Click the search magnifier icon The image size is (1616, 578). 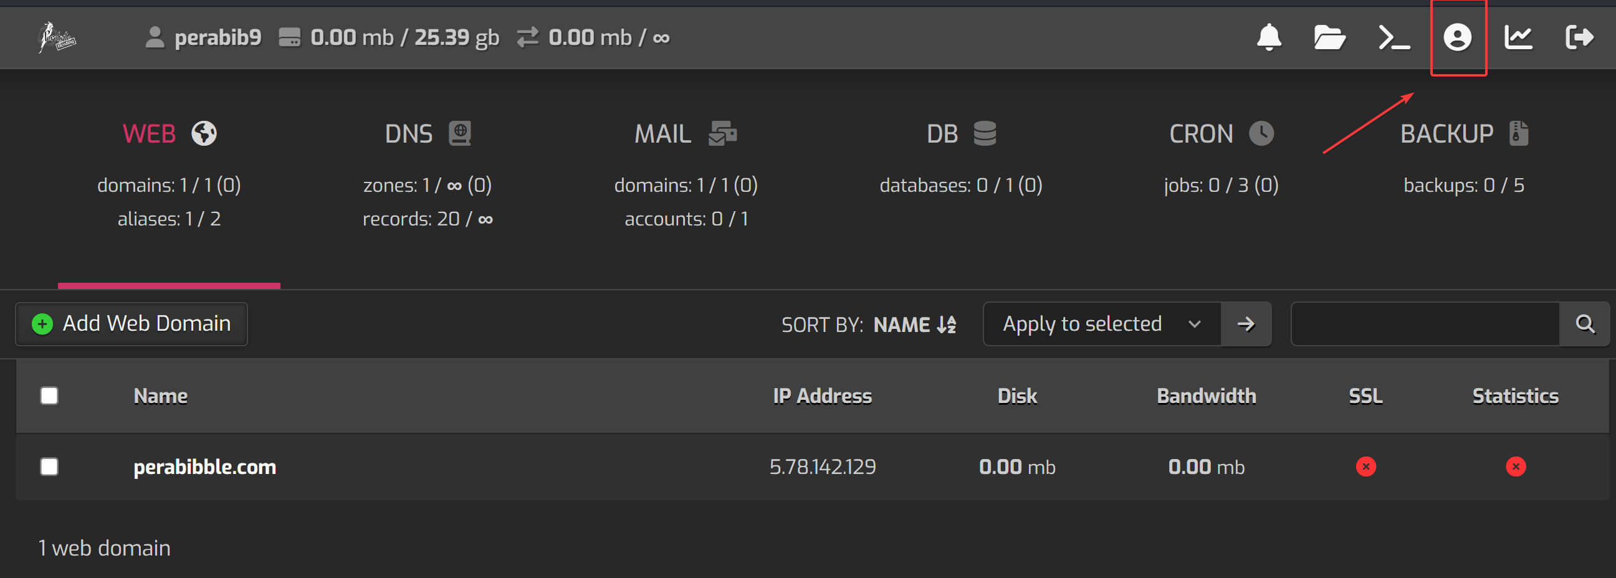click(x=1585, y=324)
